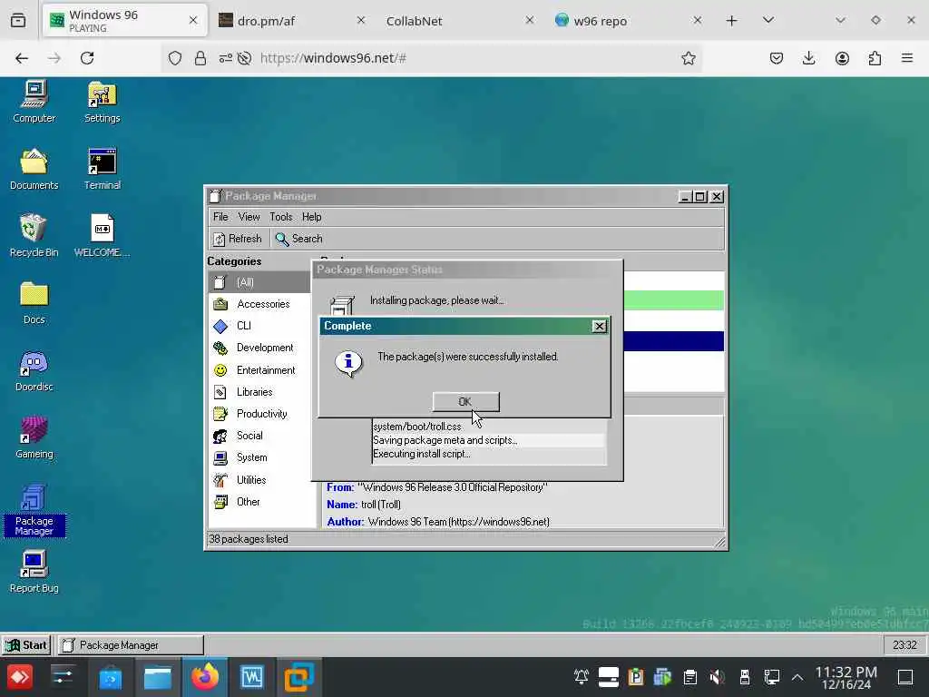Screen dimensions: 929x697
Task: Select the Utilities category
Action: point(259,480)
